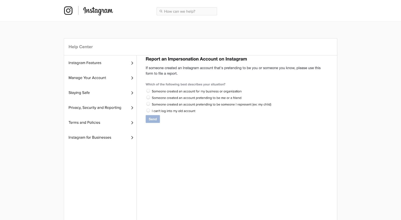Click the Instagram camera logo icon

tap(68, 11)
